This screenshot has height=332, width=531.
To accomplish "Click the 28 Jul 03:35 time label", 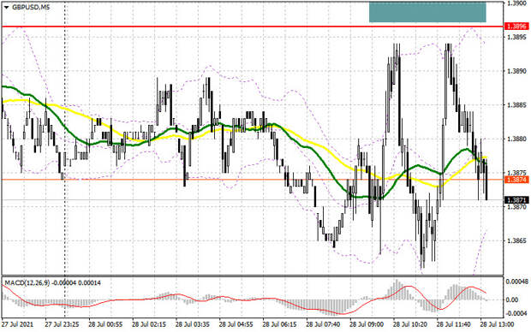I will pos(193,324).
